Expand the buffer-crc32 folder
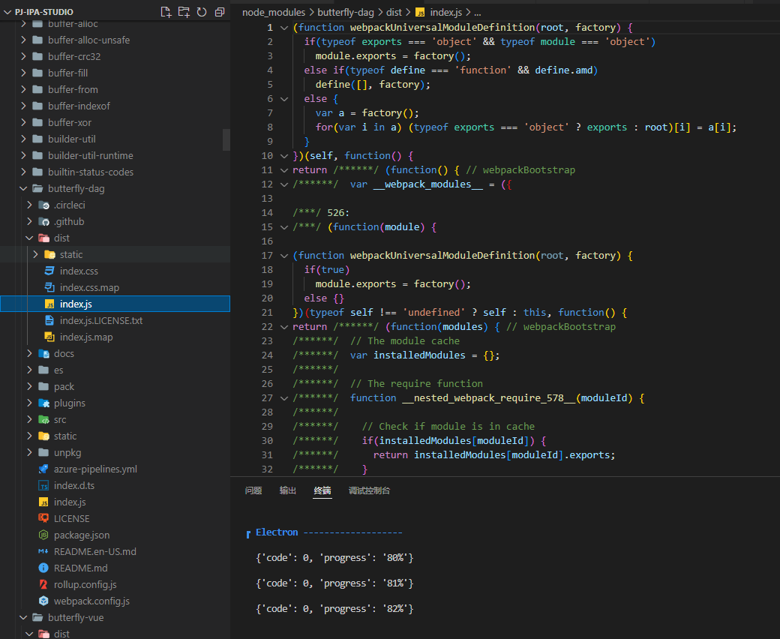Screen dimensions: 780x639 click(23, 56)
